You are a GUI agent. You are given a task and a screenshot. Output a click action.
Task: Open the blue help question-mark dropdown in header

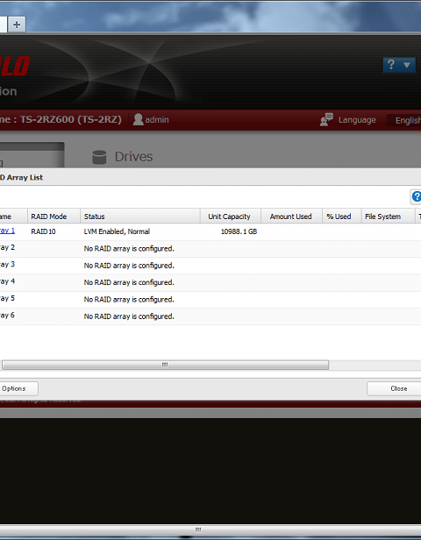[399, 65]
